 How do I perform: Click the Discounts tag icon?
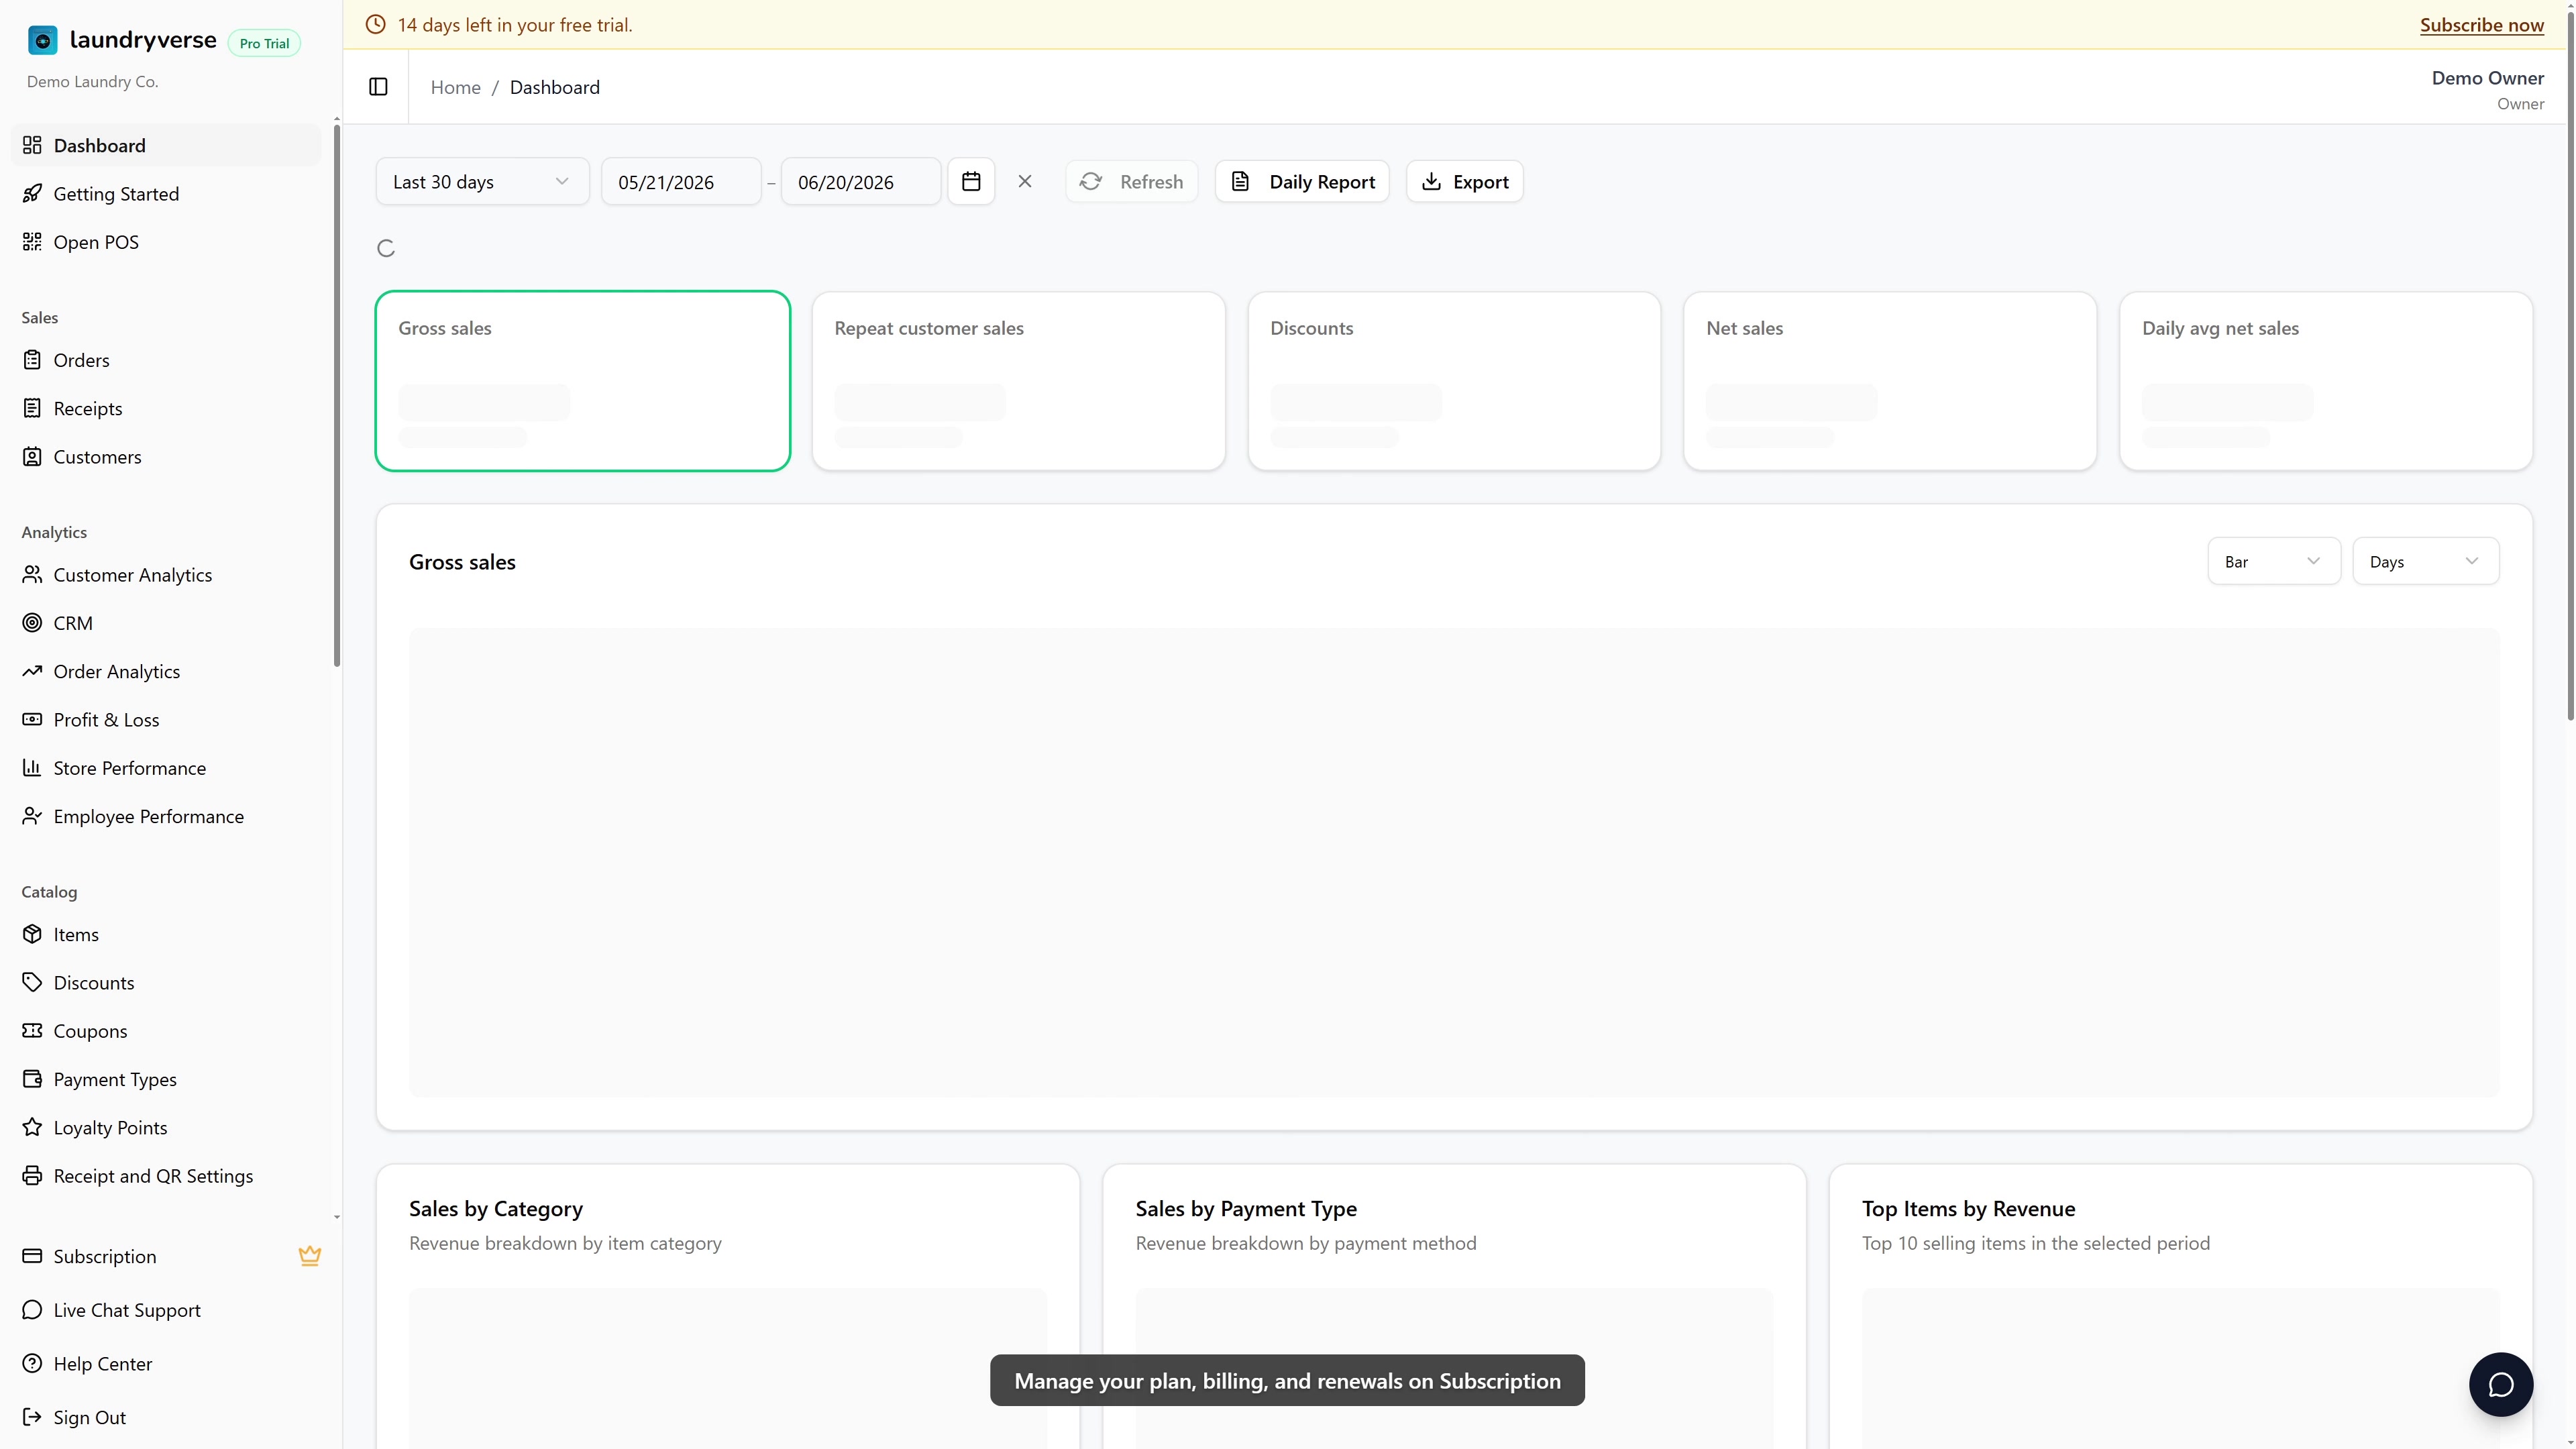tap(32, 982)
